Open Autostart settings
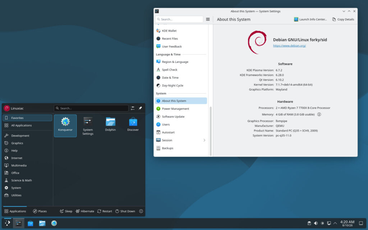368x230 pixels. (x=181, y=132)
